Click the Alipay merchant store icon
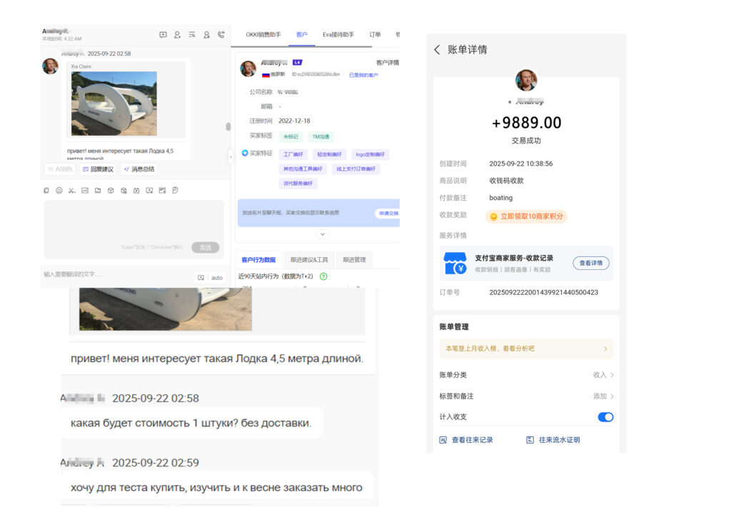The height and width of the screenshot is (517, 731). click(x=455, y=263)
